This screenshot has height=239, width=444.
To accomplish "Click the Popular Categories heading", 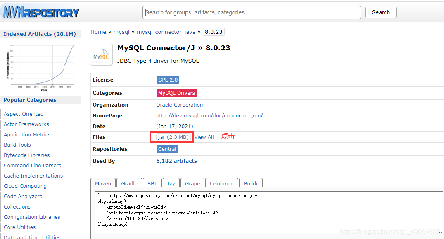I will 40,100.
